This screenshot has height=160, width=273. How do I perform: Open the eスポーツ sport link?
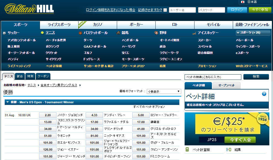pyautogui.click(x=242, y=53)
